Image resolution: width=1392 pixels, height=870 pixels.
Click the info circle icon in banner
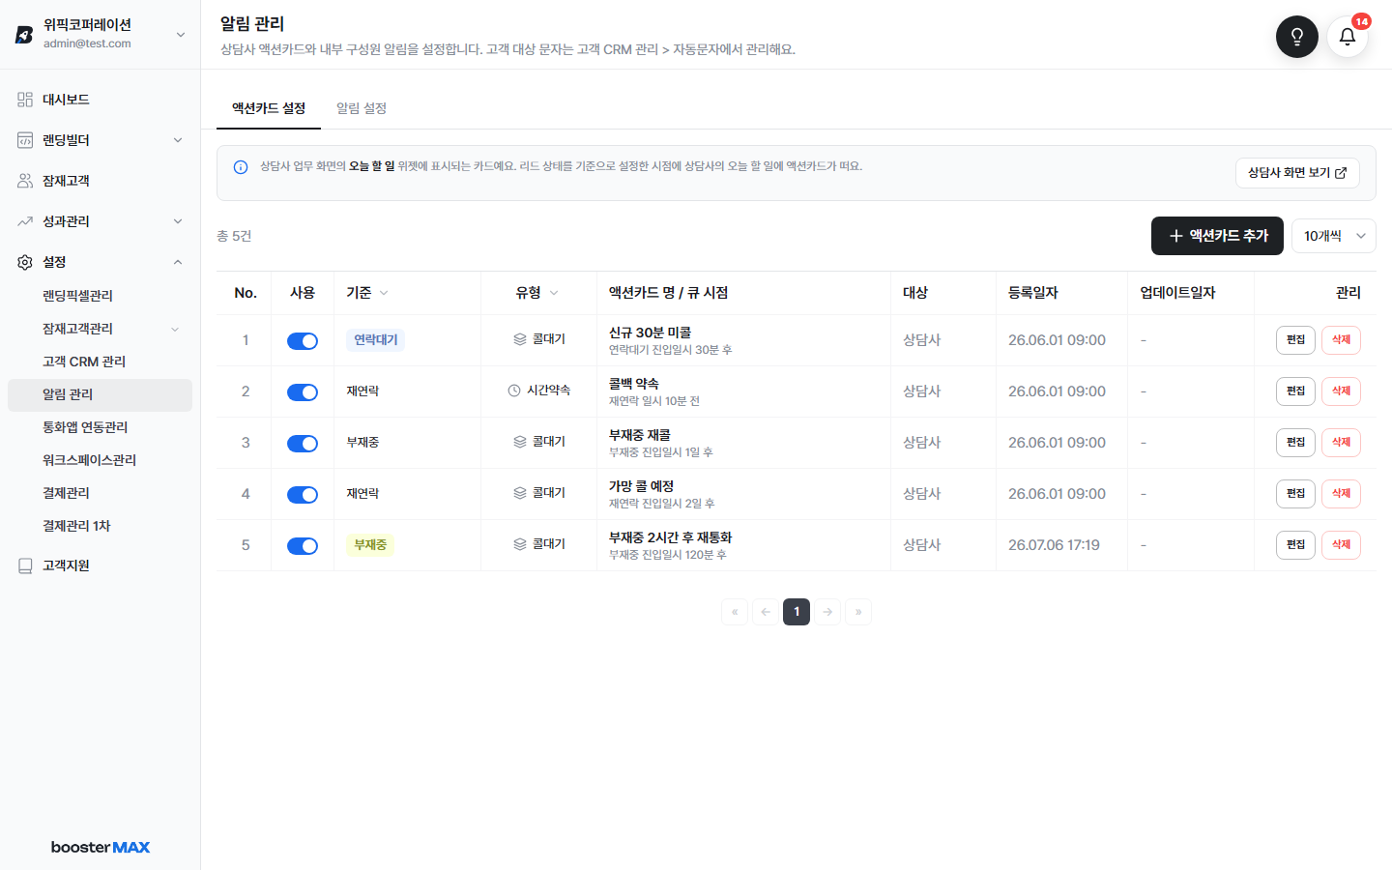pyautogui.click(x=241, y=167)
